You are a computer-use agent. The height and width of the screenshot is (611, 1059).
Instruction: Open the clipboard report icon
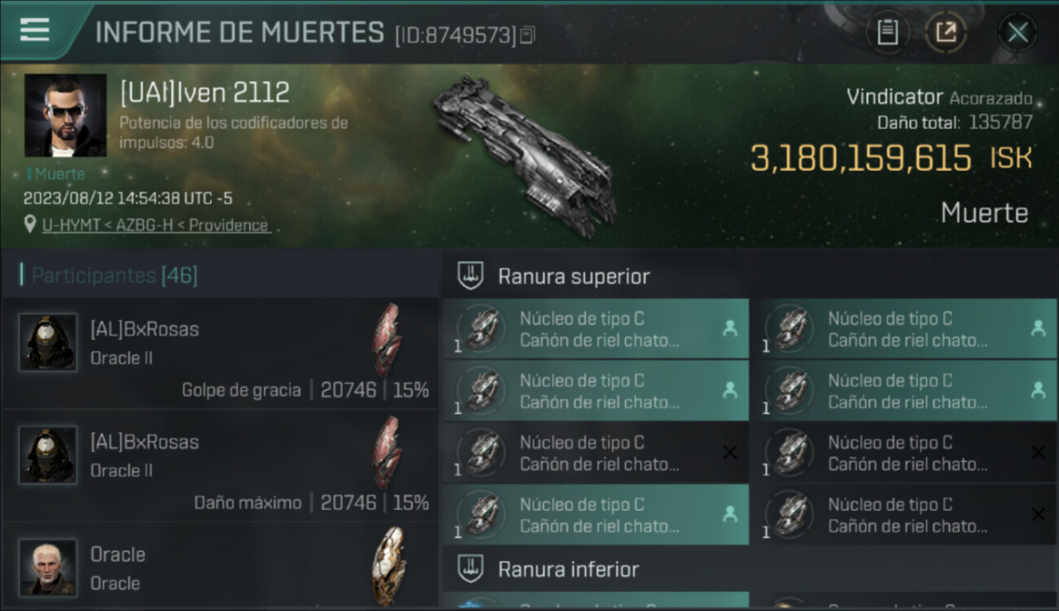coord(887,33)
